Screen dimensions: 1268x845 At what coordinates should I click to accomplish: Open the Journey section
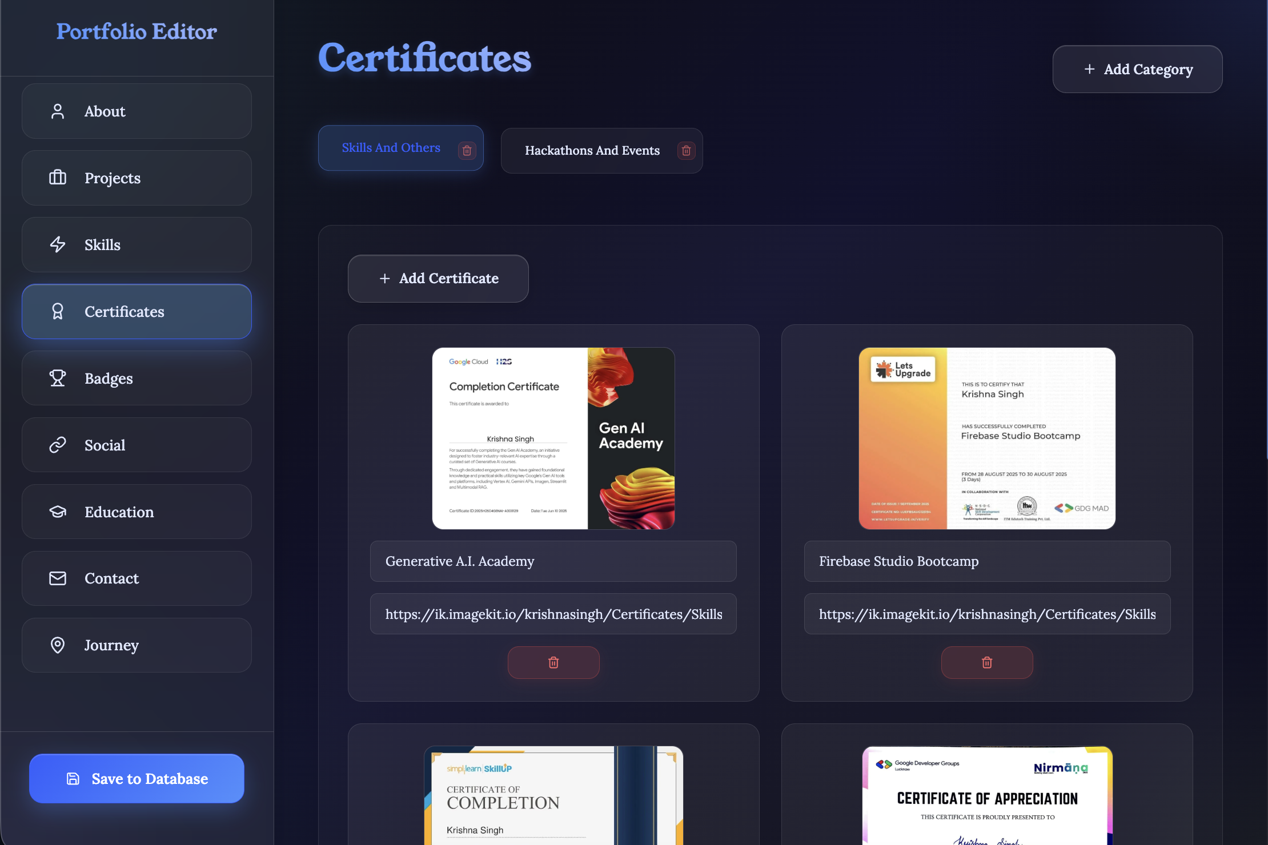(x=137, y=645)
